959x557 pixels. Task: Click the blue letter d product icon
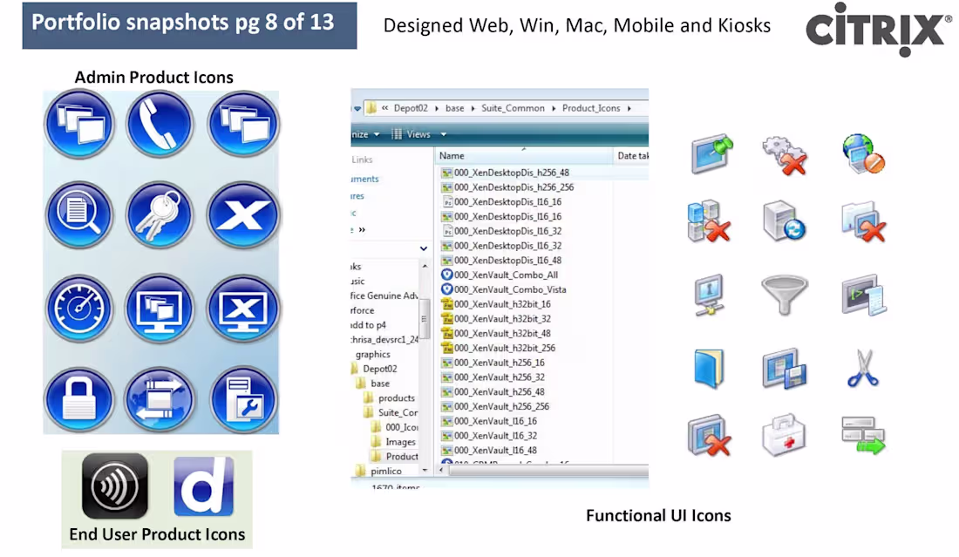click(204, 486)
